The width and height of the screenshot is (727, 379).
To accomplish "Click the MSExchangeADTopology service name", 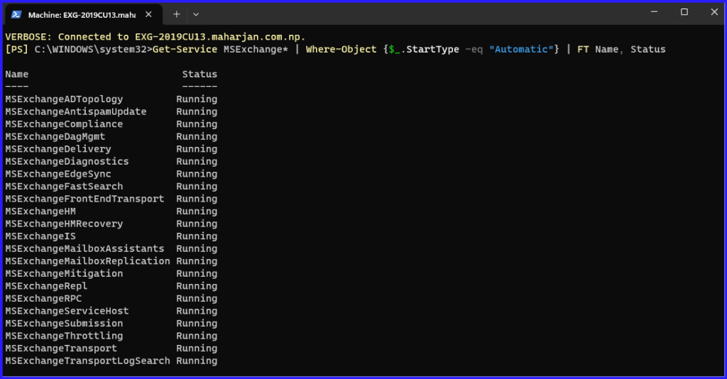I will tap(64, 99).
